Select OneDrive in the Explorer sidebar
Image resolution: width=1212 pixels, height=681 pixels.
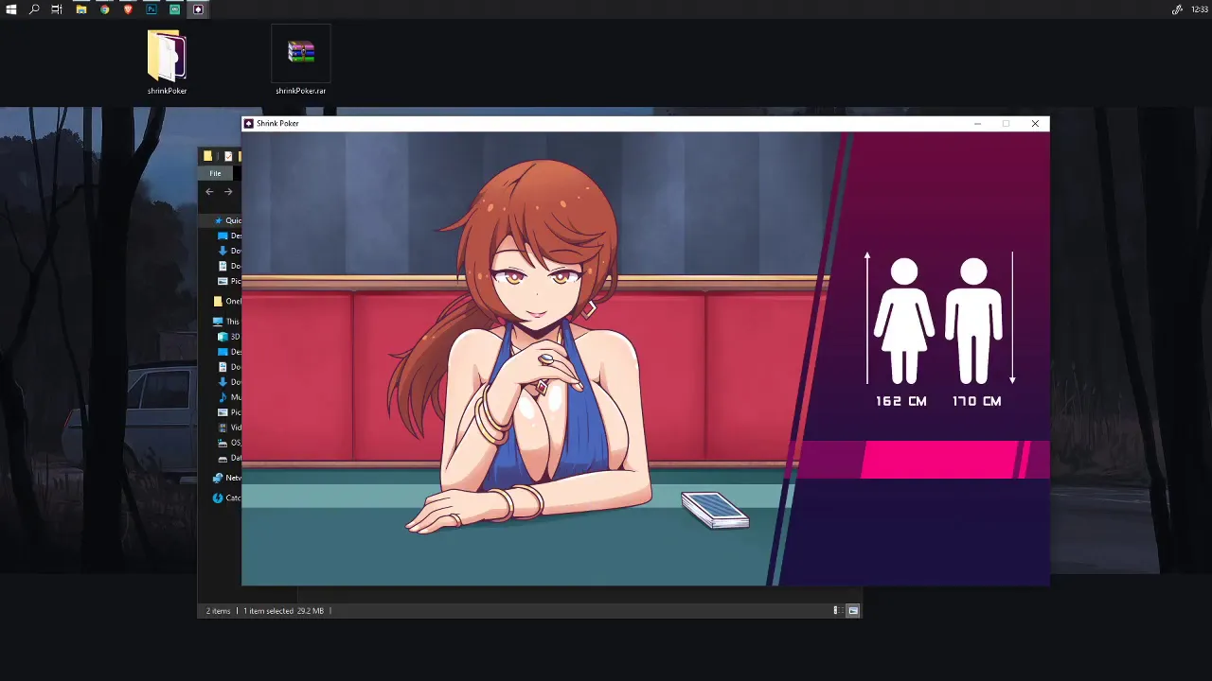click(x=227, y=301)
